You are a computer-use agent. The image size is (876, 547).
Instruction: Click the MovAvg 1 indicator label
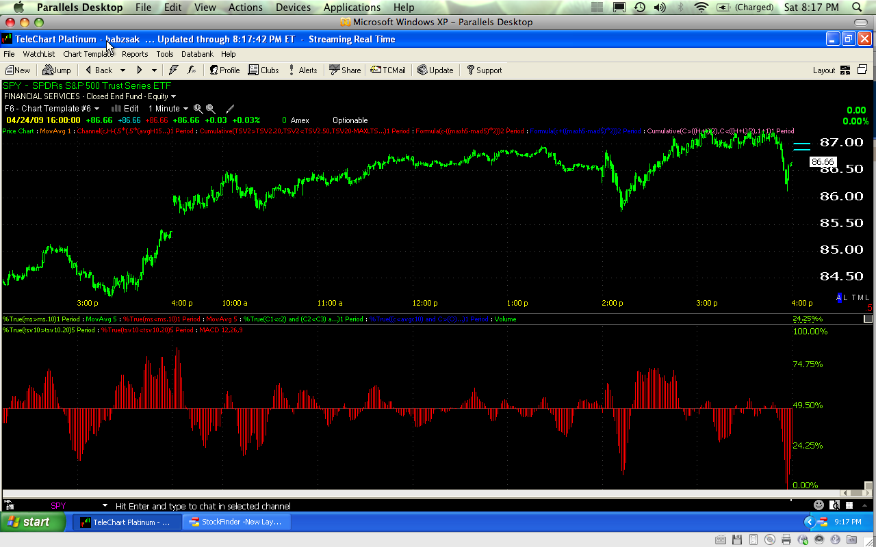(57, 131)
